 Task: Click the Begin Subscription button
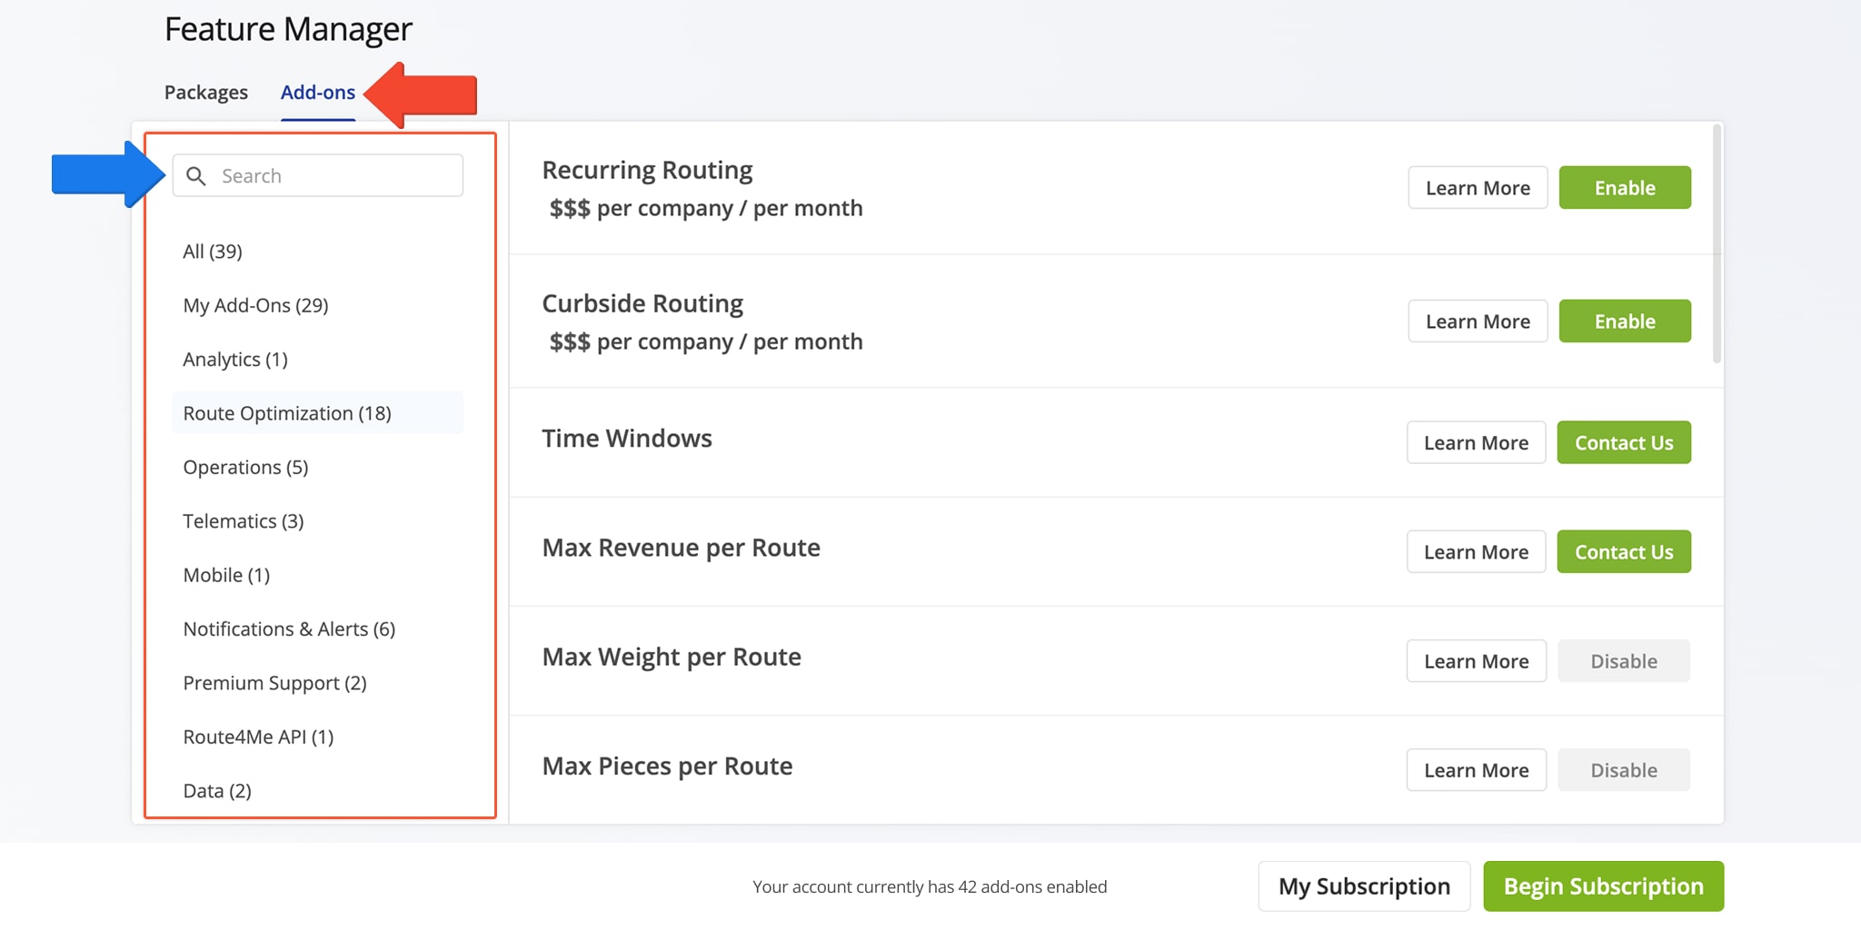(1603, 886)
